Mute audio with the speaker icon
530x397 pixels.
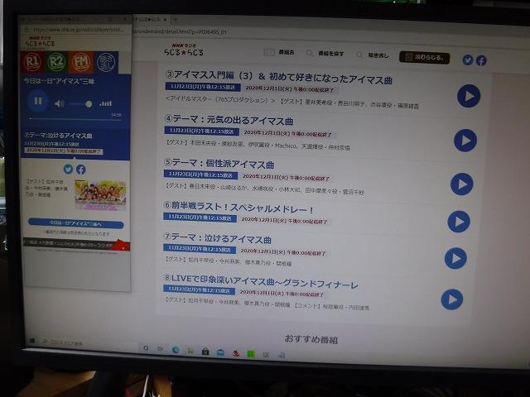pos(59,103)
